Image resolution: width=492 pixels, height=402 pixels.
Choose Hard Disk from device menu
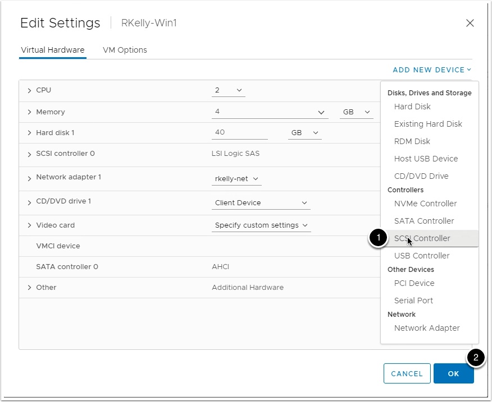pos(412,107)
